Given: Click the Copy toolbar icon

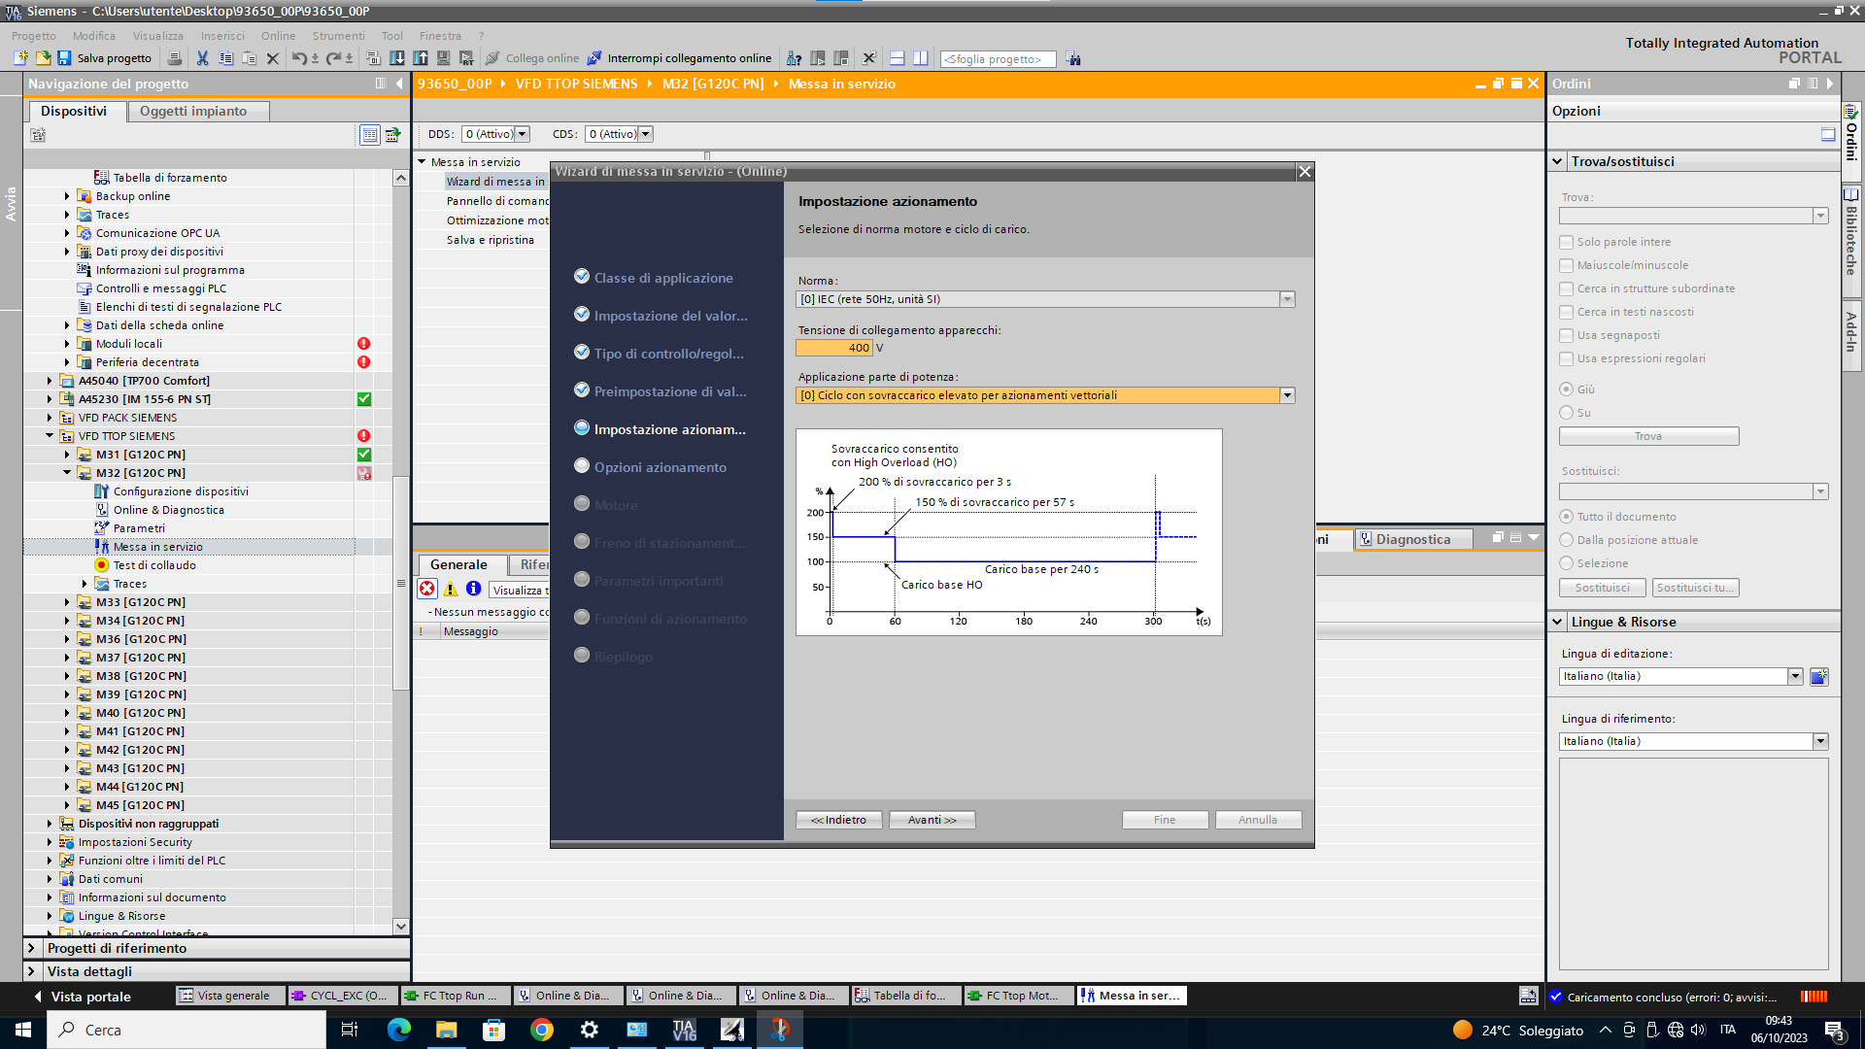Looking at the screenshot, I should click(x=225, y=58).
